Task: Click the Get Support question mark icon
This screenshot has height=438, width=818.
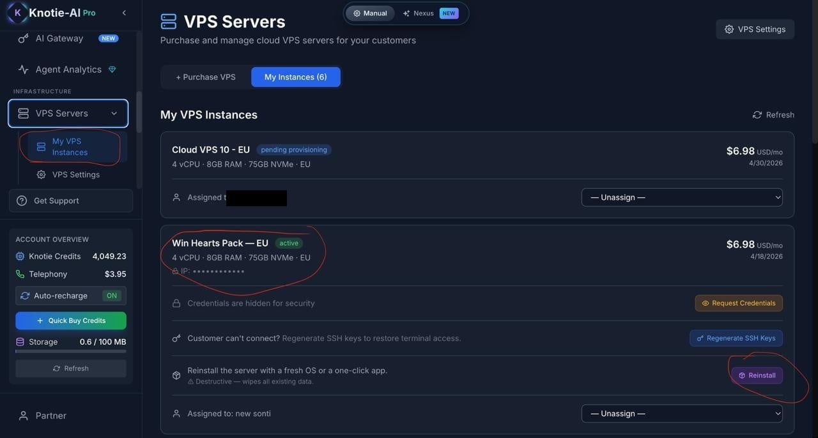Action: pos(22,200)
